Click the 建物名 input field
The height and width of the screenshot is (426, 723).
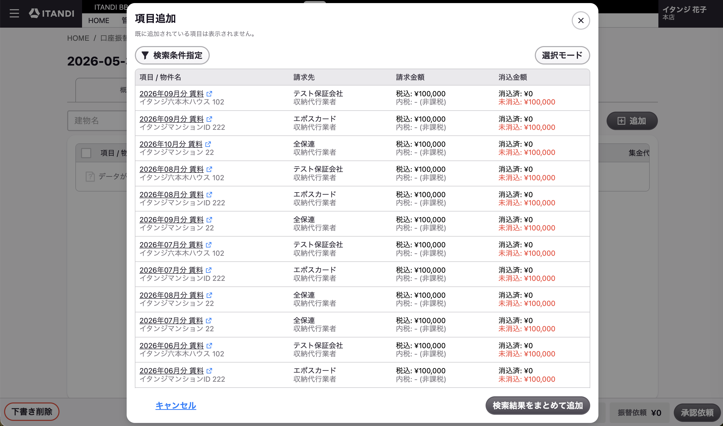click(97, 121)
